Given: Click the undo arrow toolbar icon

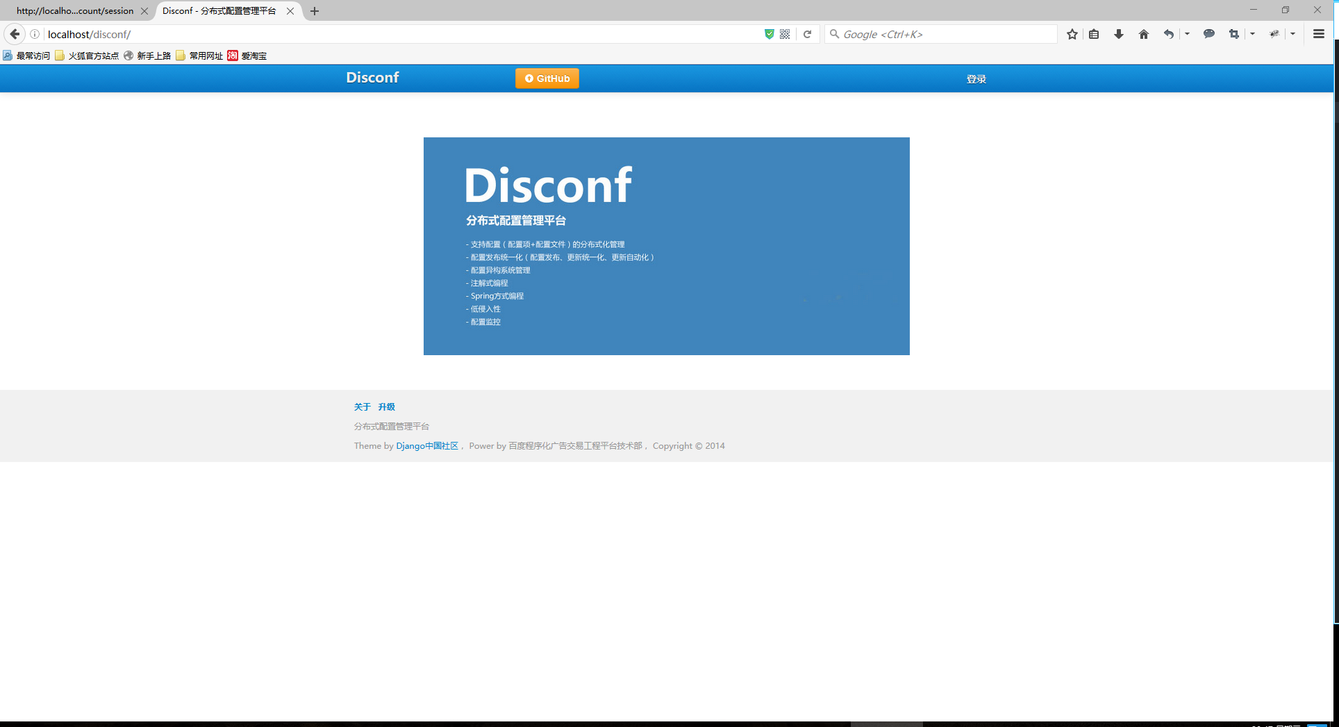Looking at the screenshot, I should pyautogui.click(x=1169, y=34).
